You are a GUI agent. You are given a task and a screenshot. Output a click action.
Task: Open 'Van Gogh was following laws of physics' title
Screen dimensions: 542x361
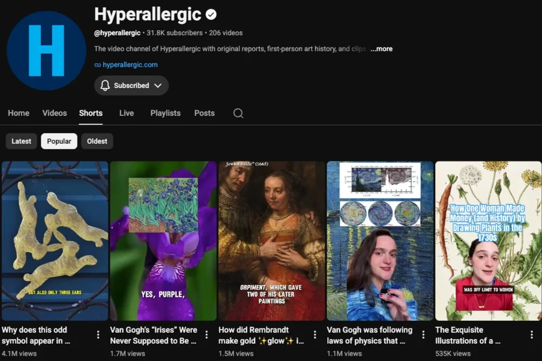point(370,335)
